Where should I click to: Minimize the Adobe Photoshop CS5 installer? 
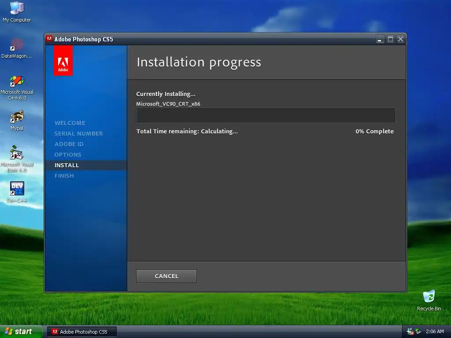click(x=380, y=39)
